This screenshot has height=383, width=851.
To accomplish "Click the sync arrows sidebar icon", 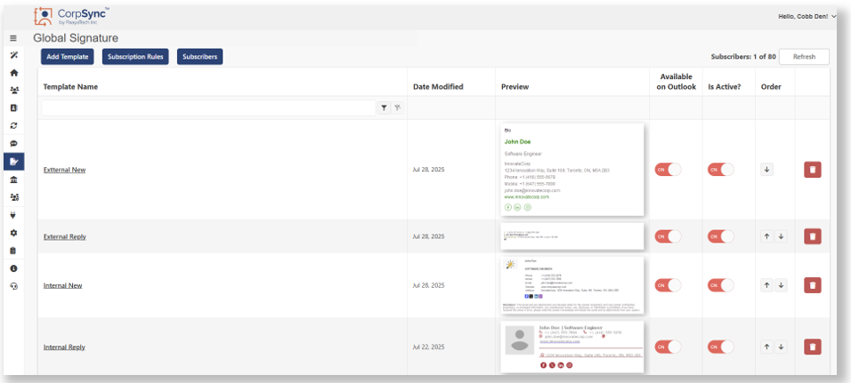I will click(13, 125).
